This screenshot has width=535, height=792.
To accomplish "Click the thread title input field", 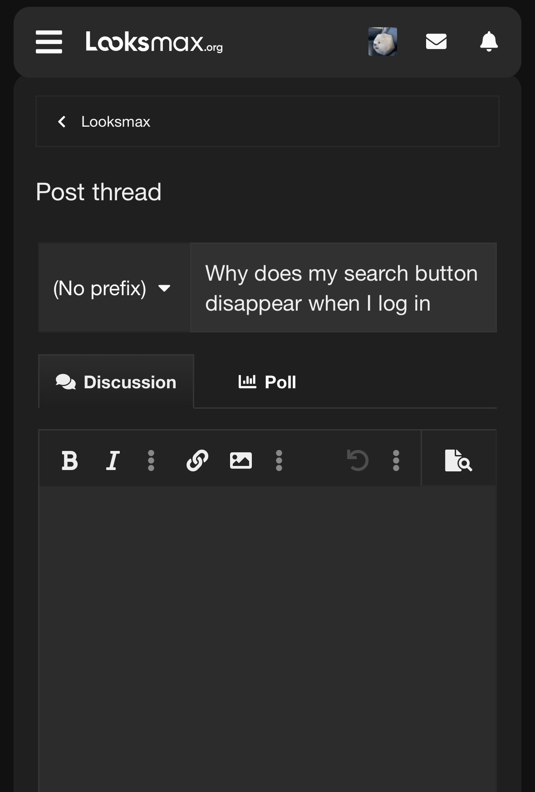I will pos(343,288).
